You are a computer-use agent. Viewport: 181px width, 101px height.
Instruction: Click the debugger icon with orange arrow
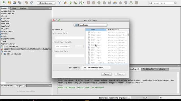point(115,3)
